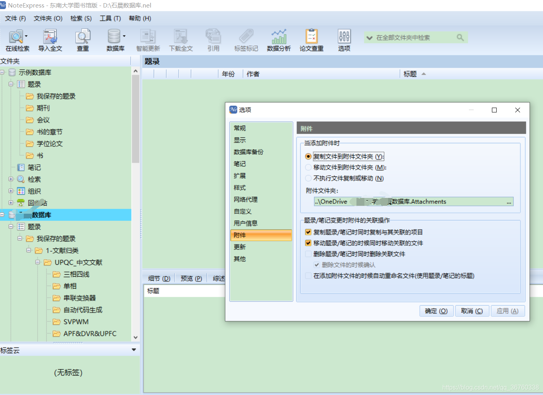This screenshot has height=395, width=543.
Task: Open the search scope dropdown 在全部文件夹中检索
Action: point(370,38)
